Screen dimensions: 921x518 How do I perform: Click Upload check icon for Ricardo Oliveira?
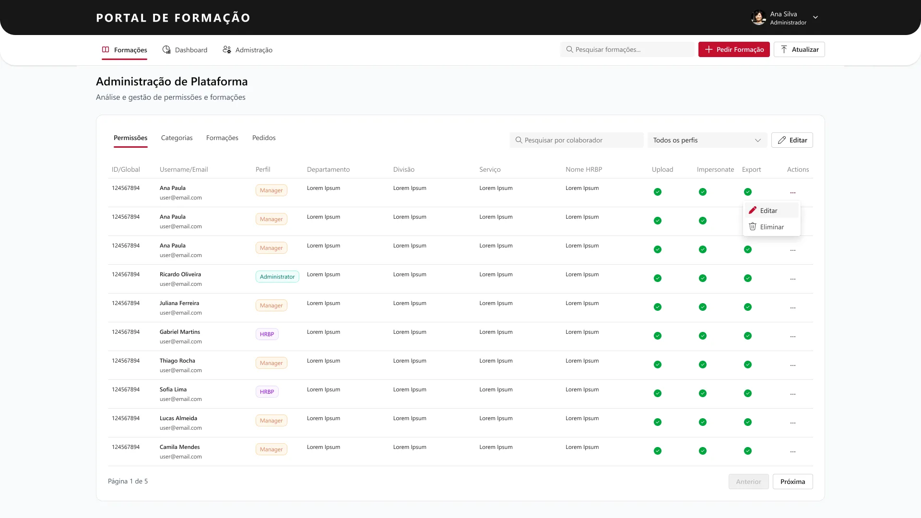(658, 278)
